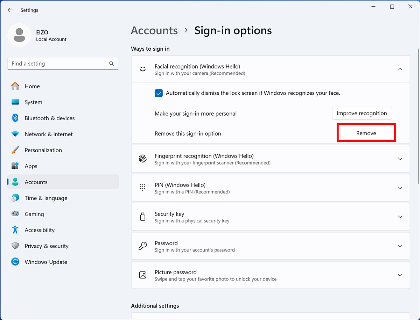Click the vertical scrollbar on the right
Image resolution: width=420 pixels, height=320 pixels.
(418, 116)
